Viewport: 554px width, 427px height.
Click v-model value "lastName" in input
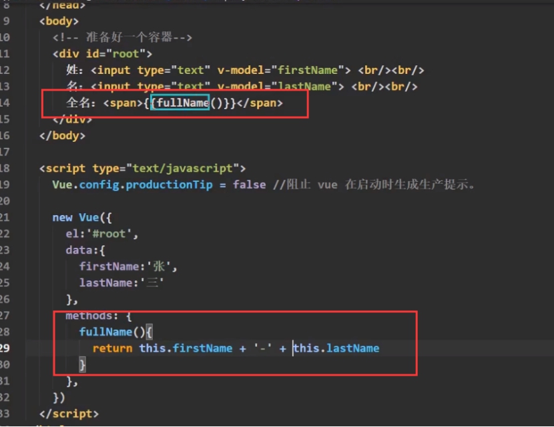coord(304,87)
